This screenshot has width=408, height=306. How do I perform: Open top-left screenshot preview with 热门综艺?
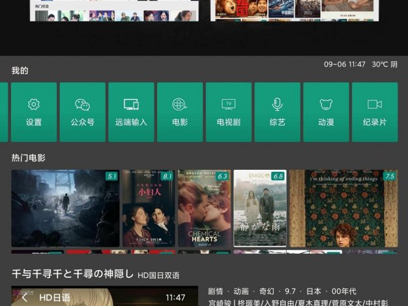pyautogui.click(x=114, y=10)
